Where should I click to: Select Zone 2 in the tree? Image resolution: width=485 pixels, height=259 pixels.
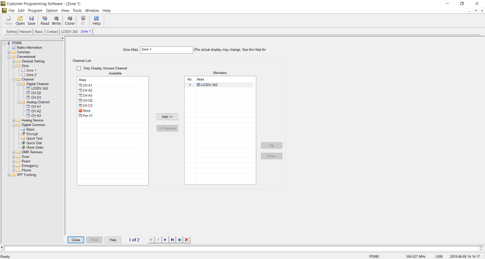coord(31,75)
